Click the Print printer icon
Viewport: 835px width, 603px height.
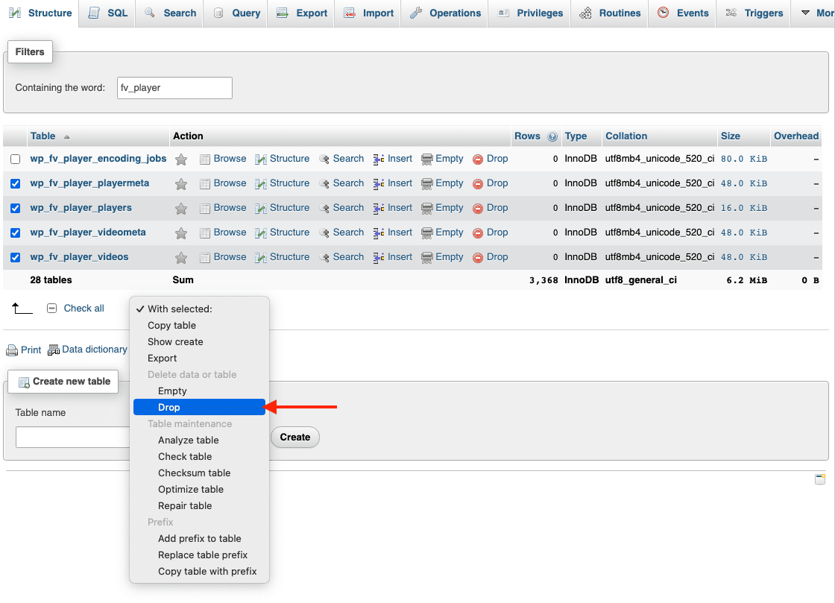[x=12, y=350]
